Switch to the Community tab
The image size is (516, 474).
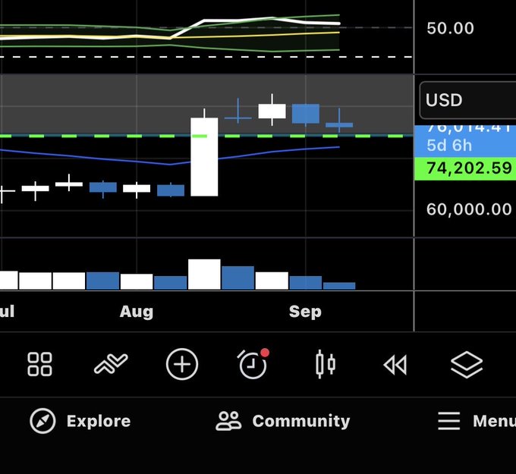[x=283, y=421]
